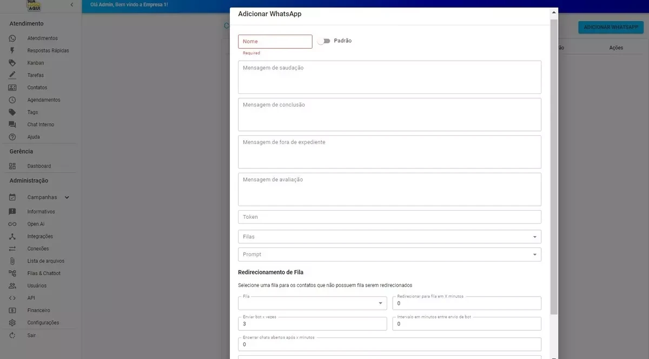Viewport: 649px width, 359px height.
Task: Click the Contatos contact card icon
Action: [12, 87]
